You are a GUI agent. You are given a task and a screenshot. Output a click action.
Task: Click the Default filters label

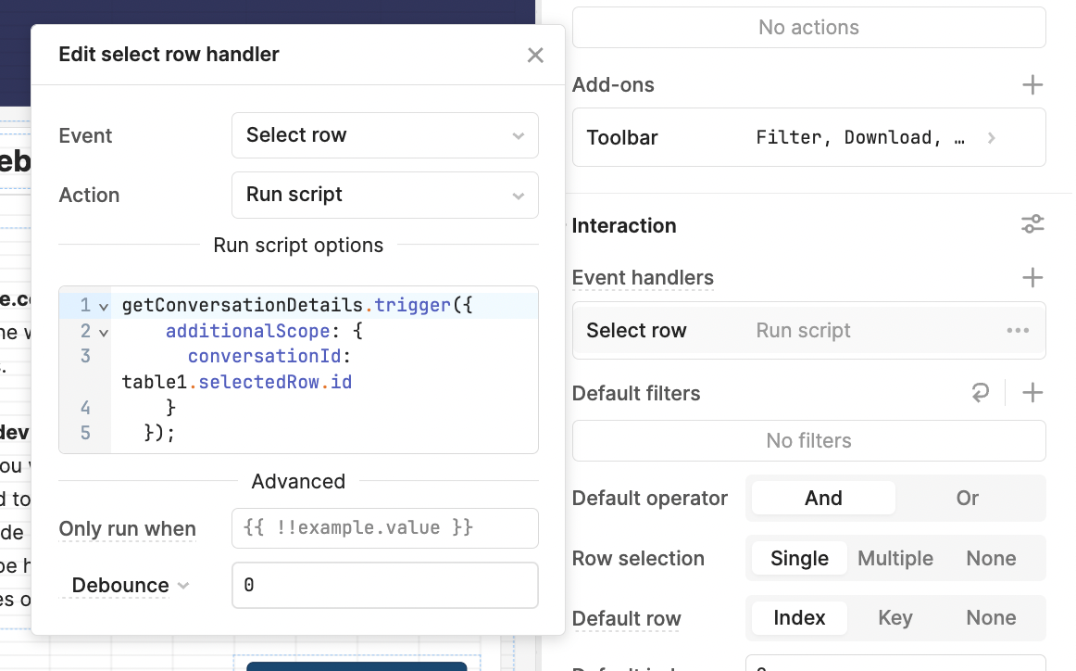tap(635, 394)
